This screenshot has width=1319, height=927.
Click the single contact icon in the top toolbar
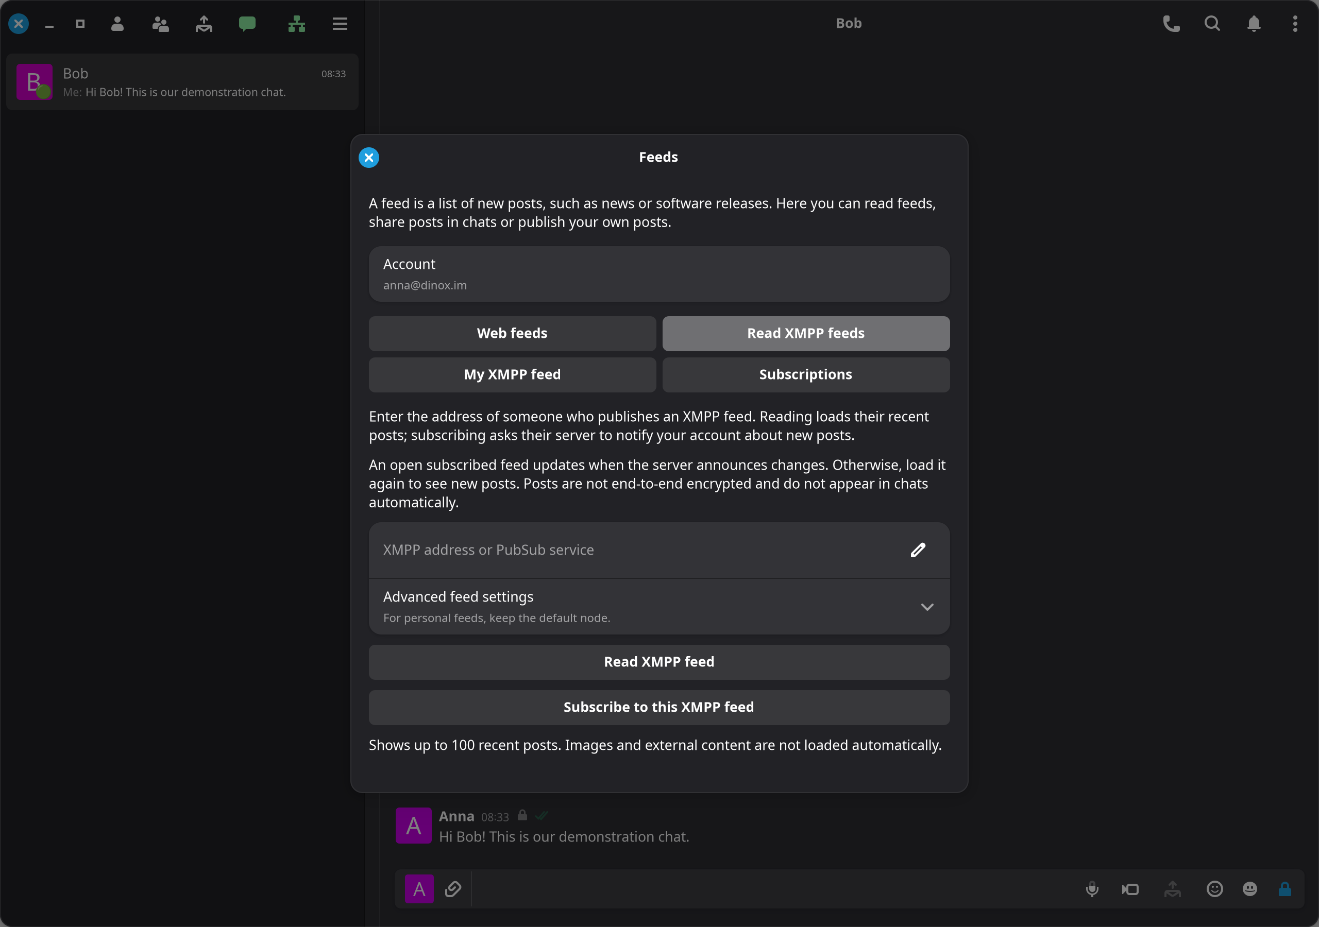tap(117, 24)
